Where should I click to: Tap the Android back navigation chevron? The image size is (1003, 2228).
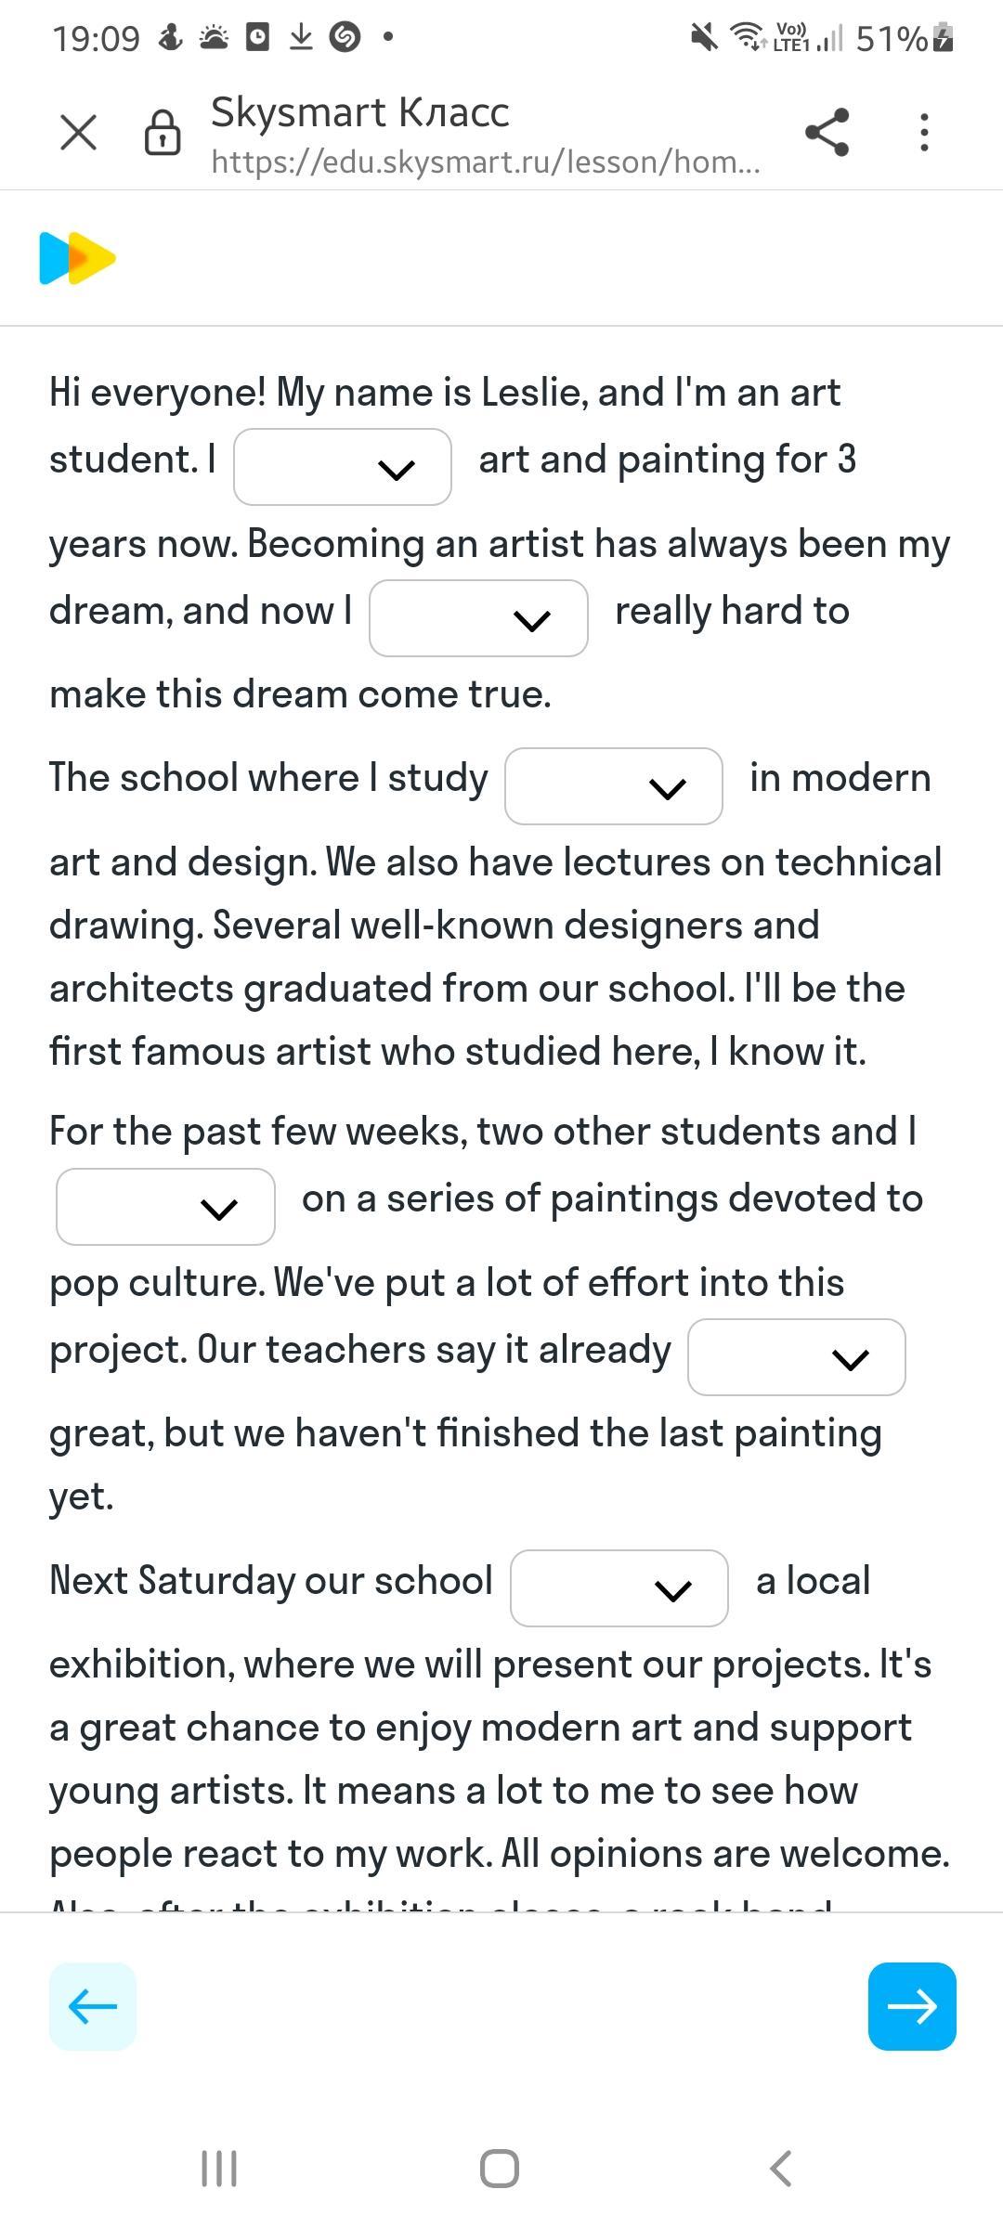click(x=781, y=2170)
